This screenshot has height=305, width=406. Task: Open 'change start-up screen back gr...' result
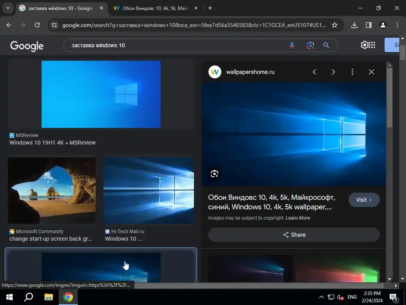(50, 239)
